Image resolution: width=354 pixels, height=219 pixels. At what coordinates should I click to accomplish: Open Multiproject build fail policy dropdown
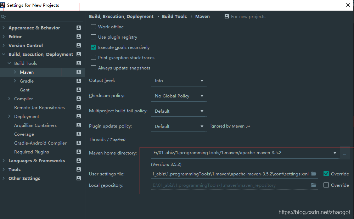tap(179, 111)
